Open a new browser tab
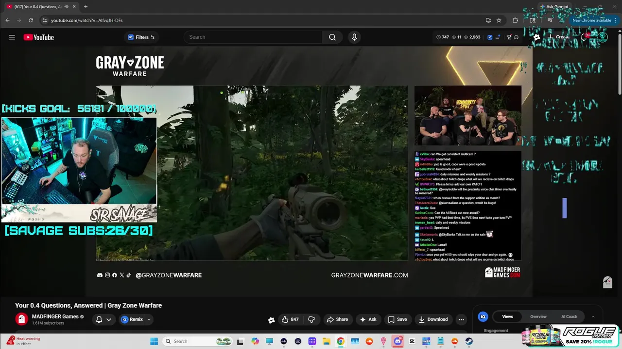Viewport: 622px width, 349px height. [86, 7]
